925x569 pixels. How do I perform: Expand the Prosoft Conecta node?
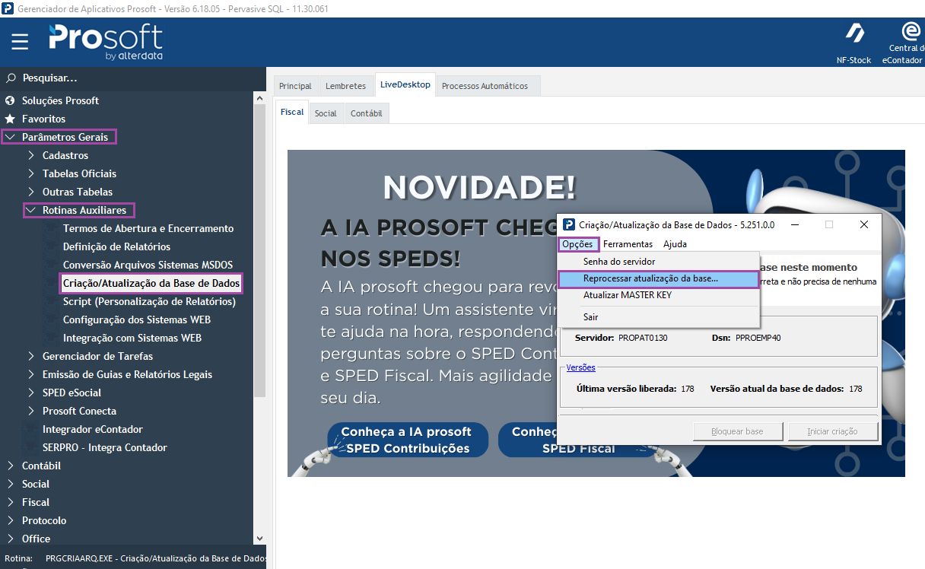coord(31,411)
